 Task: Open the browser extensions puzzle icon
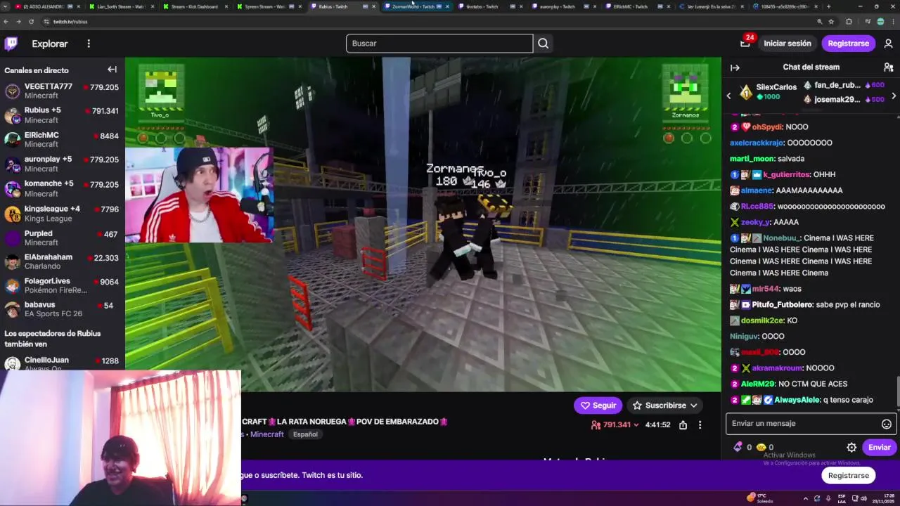point(849,22)
